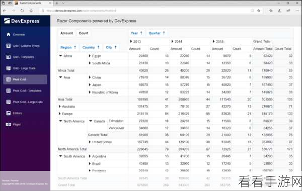Toggle sort arrow on the Country field
Screen dimensions: 302x191
coord(99,47)
